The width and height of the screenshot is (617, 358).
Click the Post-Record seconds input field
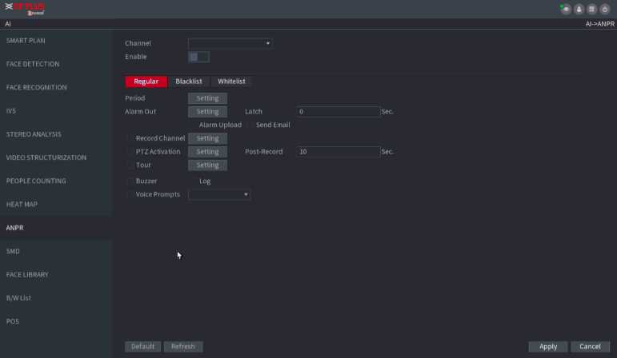tap(338, 152)
